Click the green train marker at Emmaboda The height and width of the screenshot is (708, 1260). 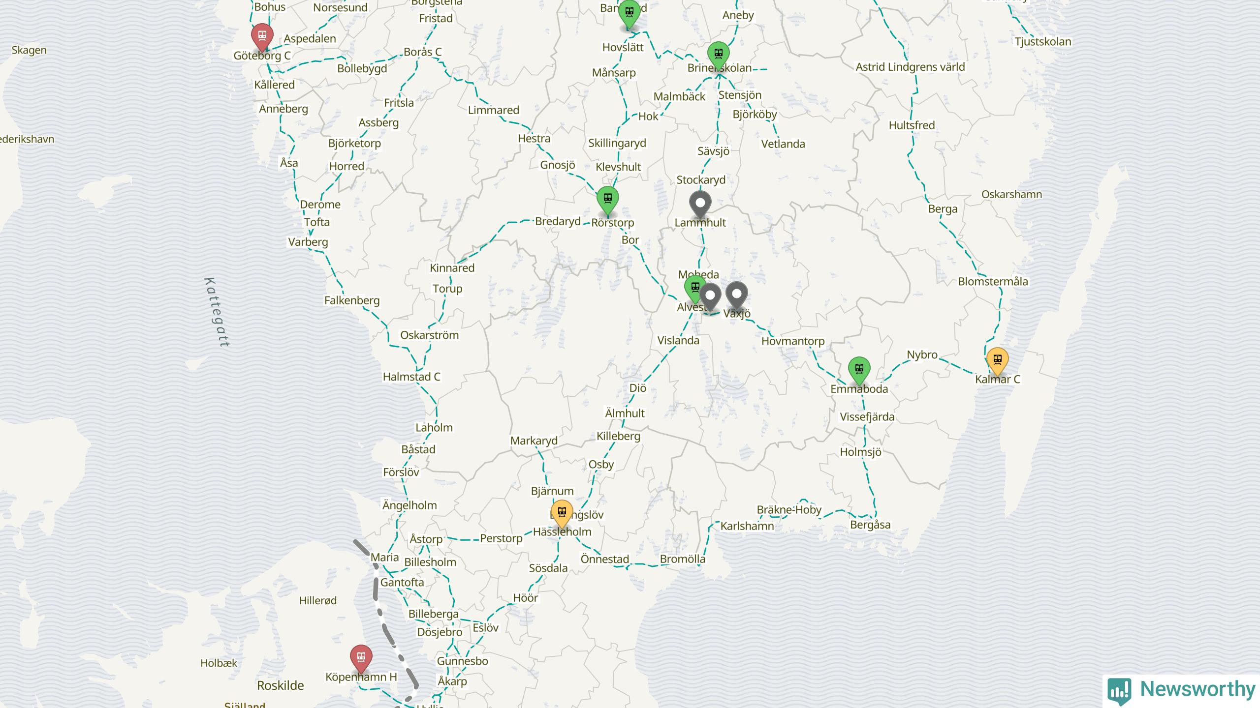pos(859,371)
